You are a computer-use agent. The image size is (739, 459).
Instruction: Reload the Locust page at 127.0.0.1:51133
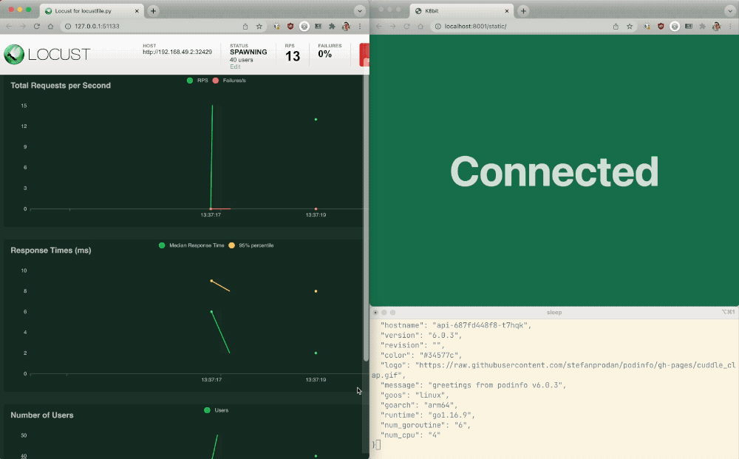(36, 26)
